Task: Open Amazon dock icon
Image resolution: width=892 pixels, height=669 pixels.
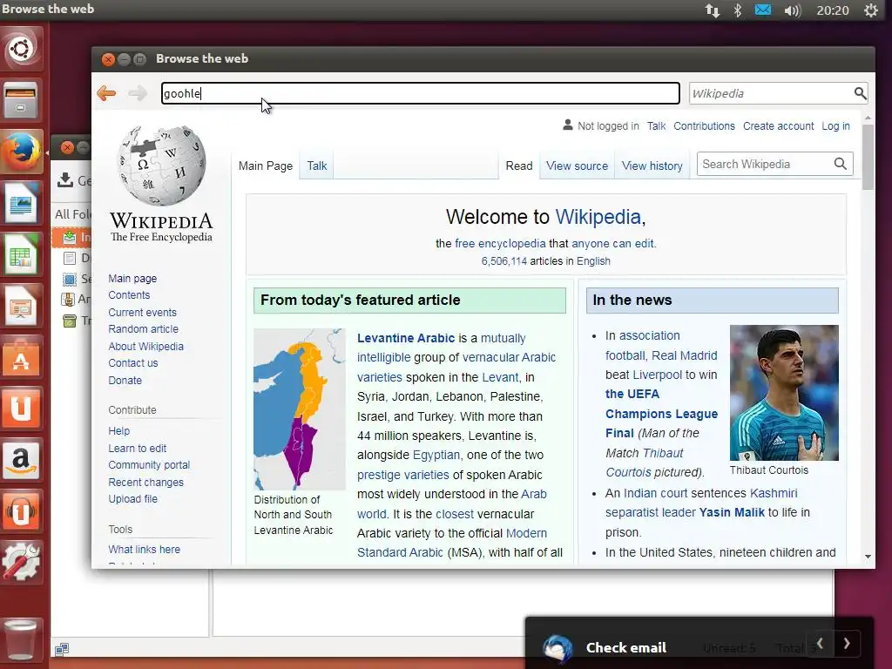Action: [x=21, y=460]
